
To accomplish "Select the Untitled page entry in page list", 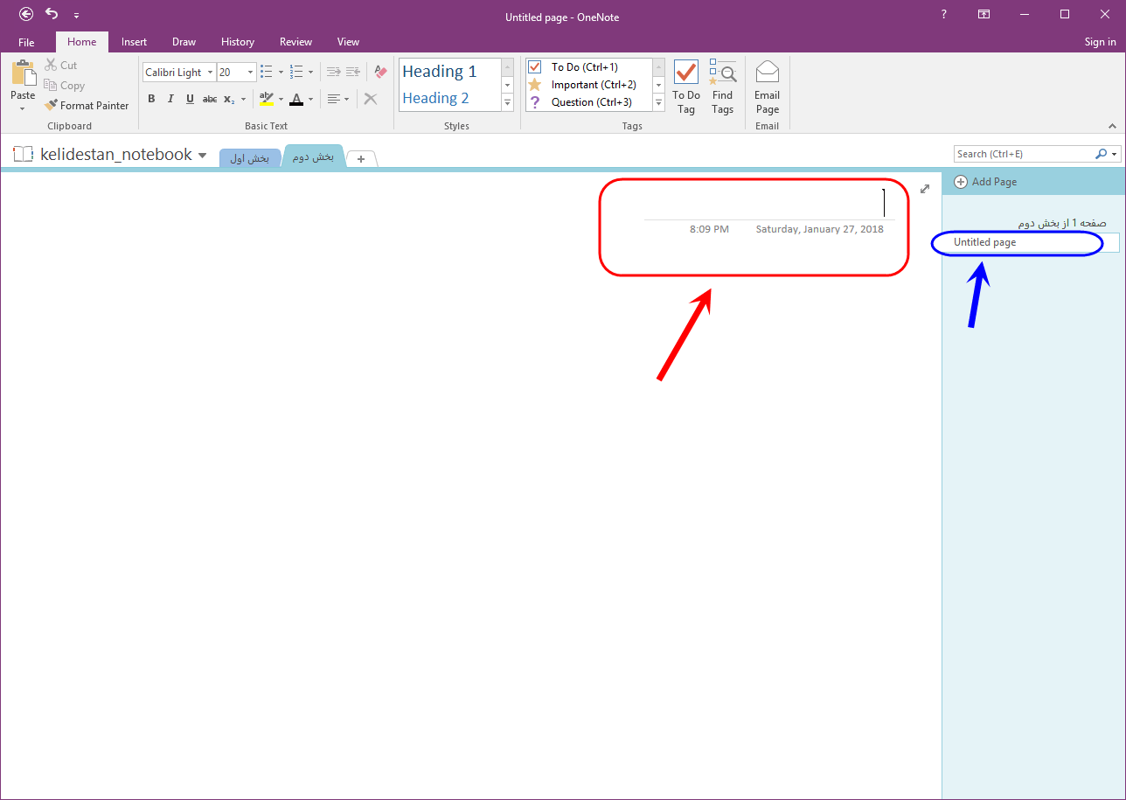I will pos(1031,242).
